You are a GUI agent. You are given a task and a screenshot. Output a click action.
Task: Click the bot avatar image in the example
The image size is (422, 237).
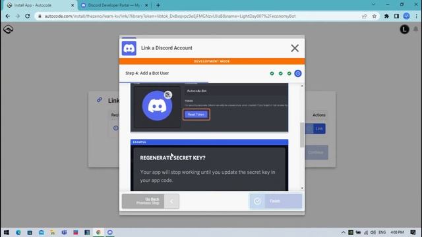tap(157, 106)
